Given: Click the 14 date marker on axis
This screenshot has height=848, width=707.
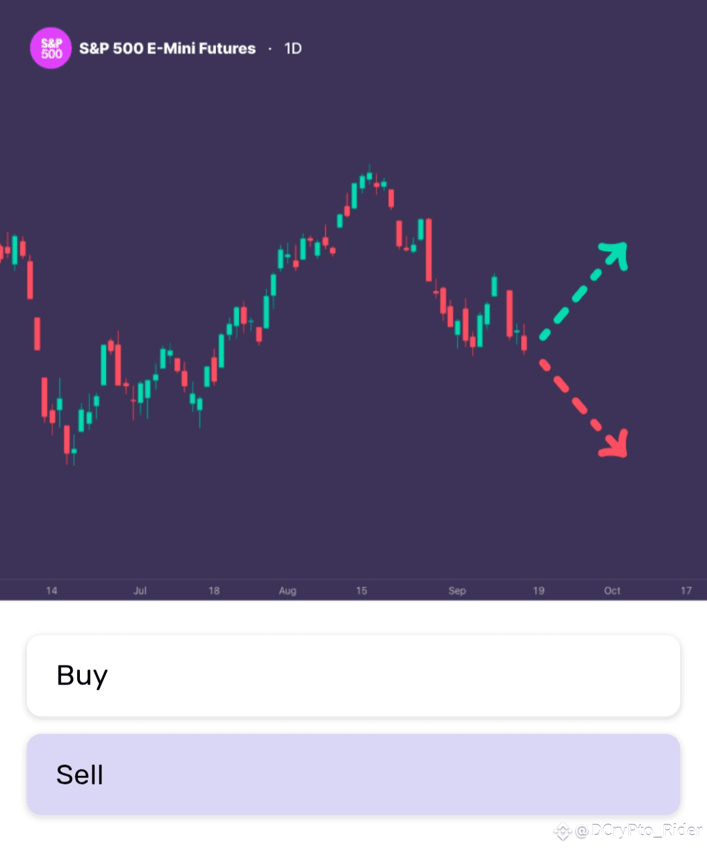Looking at the screenshot, I should [52, 590].
